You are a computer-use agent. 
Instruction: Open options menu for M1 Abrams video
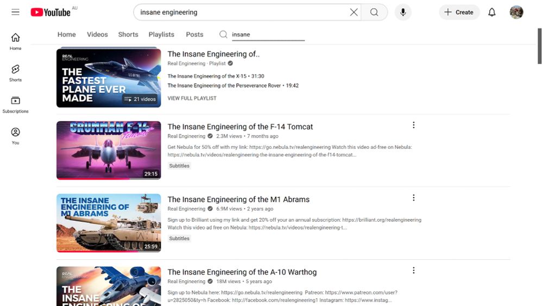[413, 198]
